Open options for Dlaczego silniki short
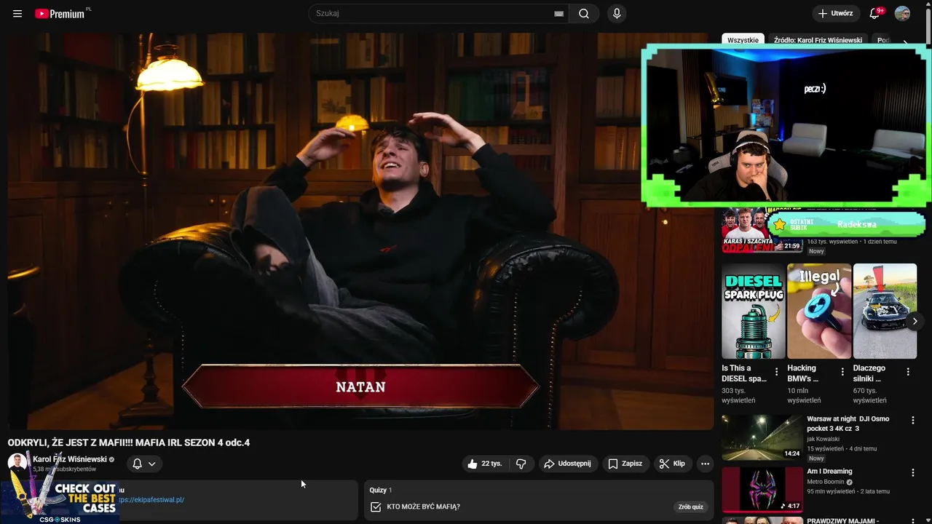 908,372
